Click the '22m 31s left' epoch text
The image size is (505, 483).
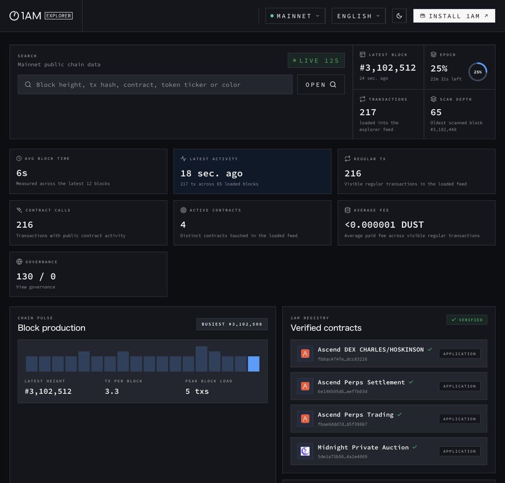(446, 79)
